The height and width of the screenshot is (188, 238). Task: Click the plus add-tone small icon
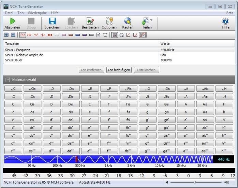6,35
